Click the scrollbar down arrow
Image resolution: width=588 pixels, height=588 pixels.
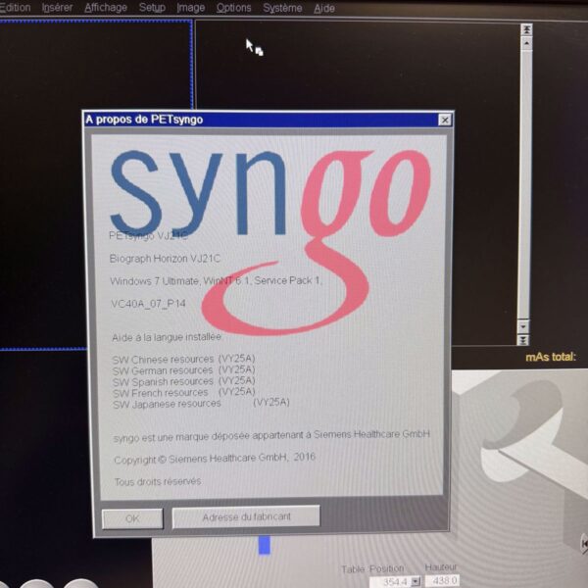[523, 326]
